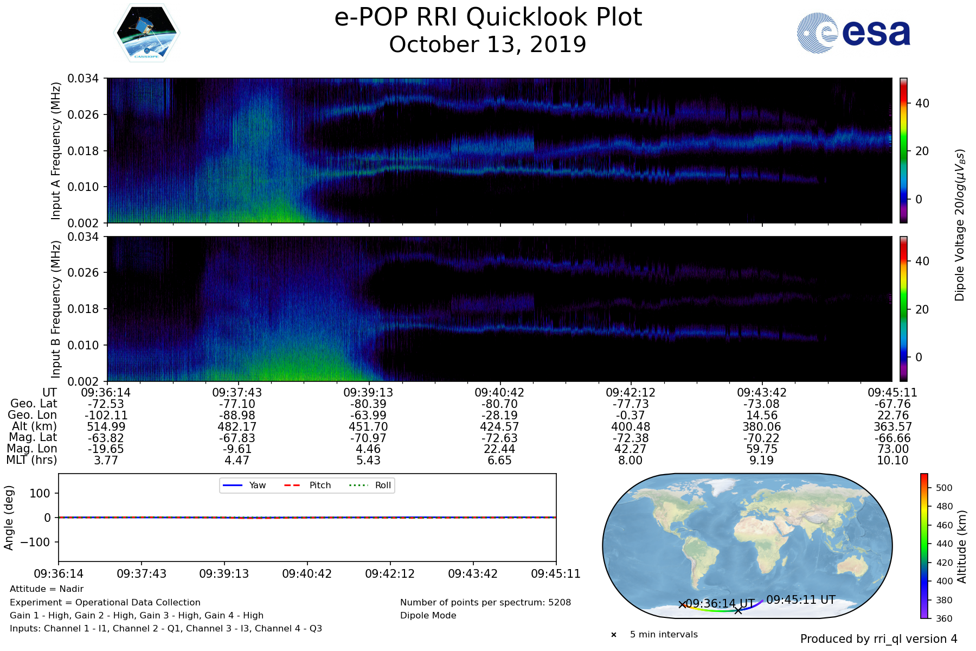Click the X marker midway along the map orbit track
This screenshot has height=651, width=976.
[738, 610]
